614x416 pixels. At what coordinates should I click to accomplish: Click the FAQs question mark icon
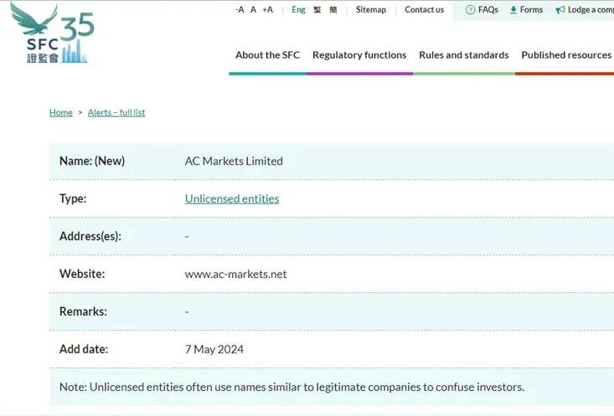tap(470, 10)
